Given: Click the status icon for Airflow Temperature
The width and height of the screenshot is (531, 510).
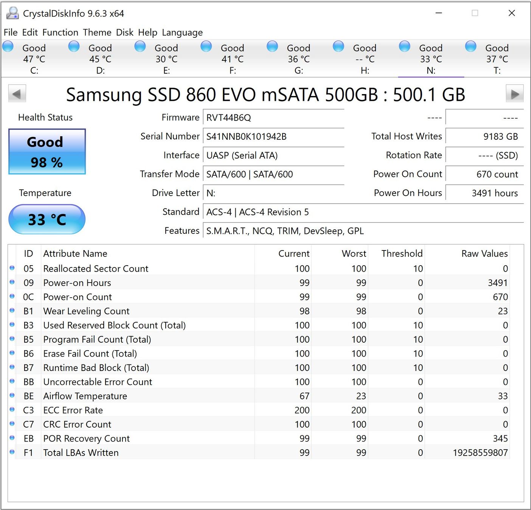Looking at the screenshot, I should coord(12,396).
